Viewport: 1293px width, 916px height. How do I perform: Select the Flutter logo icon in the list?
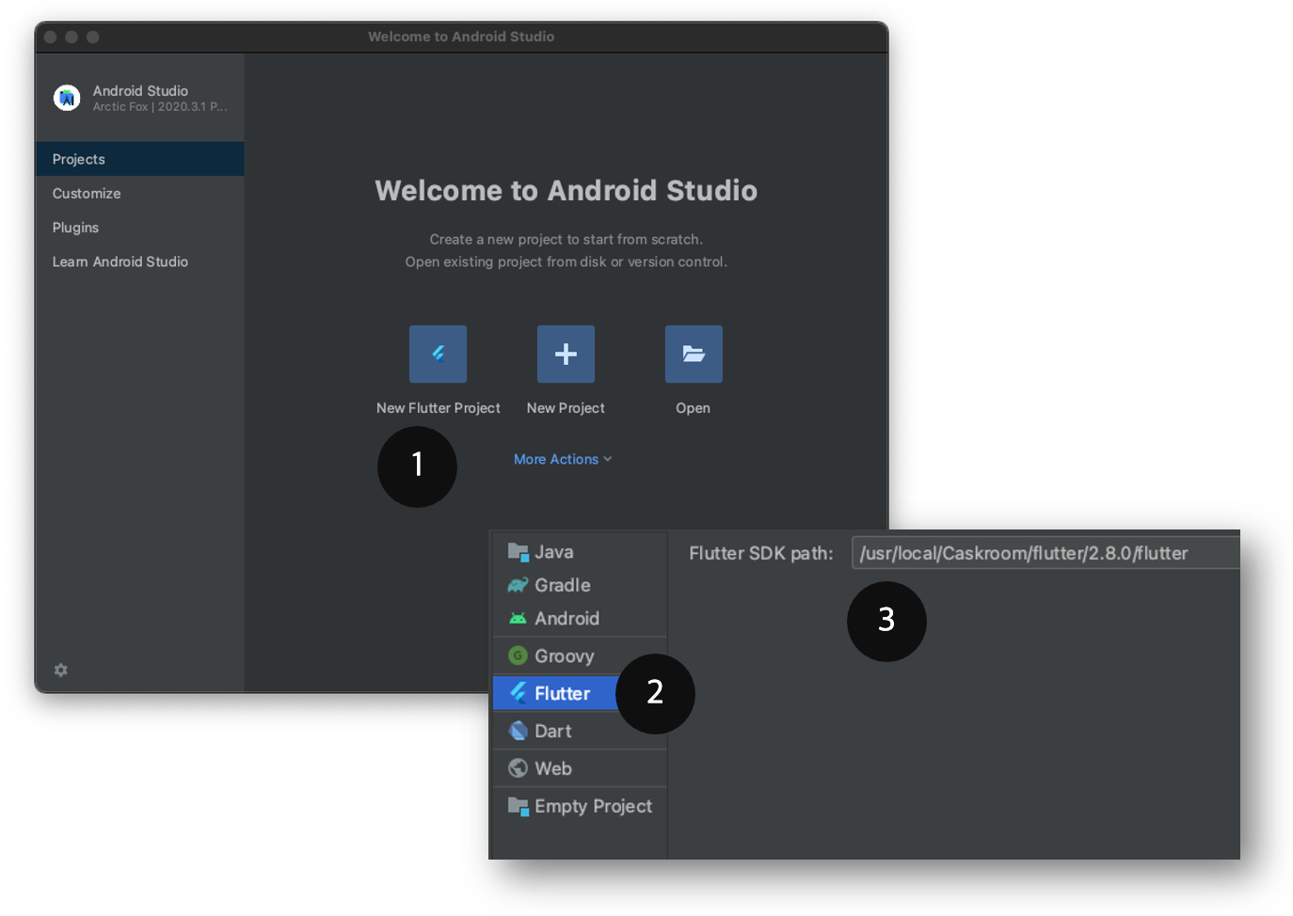click(518, 693)
